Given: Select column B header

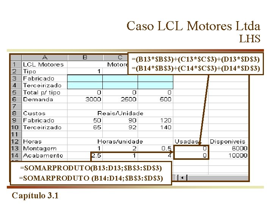Looking at the screenshot, I should coord(85,57).
